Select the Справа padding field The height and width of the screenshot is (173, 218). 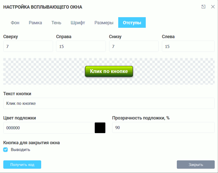(x=81, y=46)
